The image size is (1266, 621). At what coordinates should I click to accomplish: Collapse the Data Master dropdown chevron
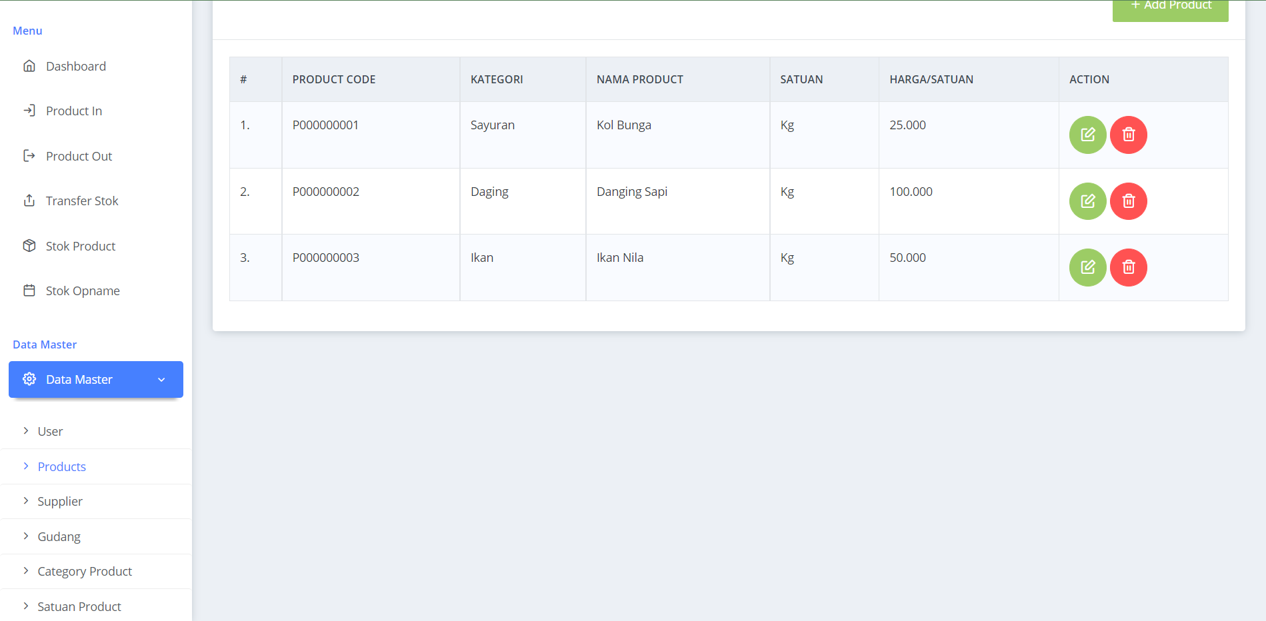pyautogui.click(x=161, y=380)
